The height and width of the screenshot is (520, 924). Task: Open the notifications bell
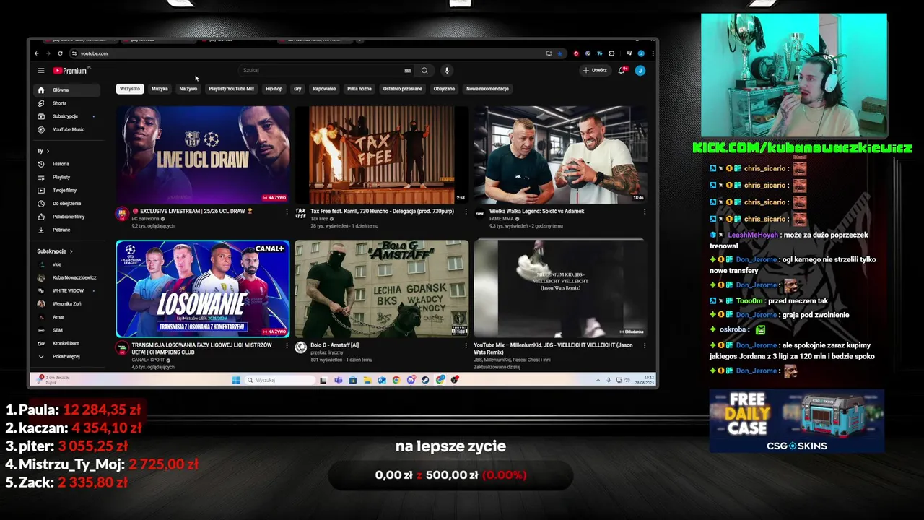tap(622, 71)
